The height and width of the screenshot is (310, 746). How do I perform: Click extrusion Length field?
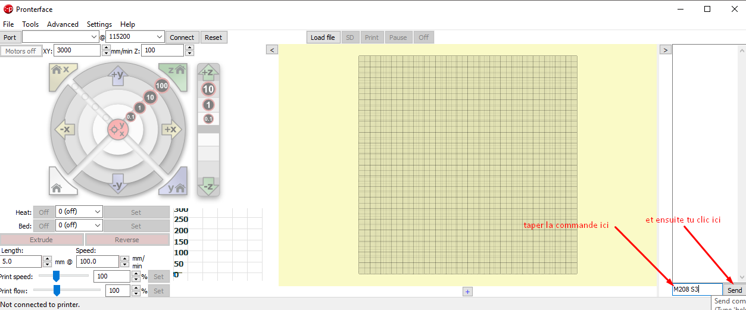pos(21,261)
